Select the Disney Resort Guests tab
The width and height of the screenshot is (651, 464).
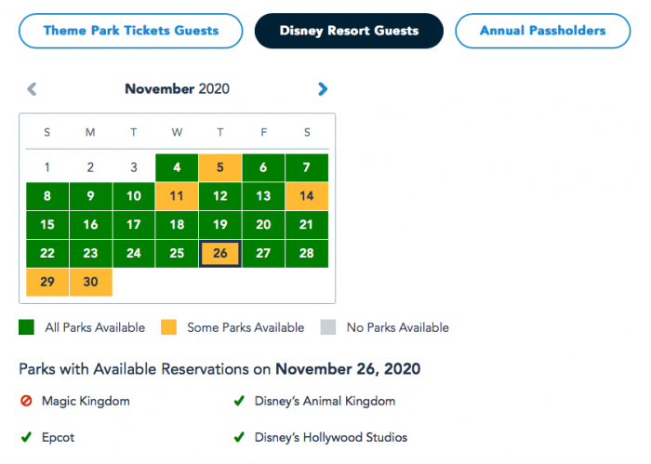349,31
